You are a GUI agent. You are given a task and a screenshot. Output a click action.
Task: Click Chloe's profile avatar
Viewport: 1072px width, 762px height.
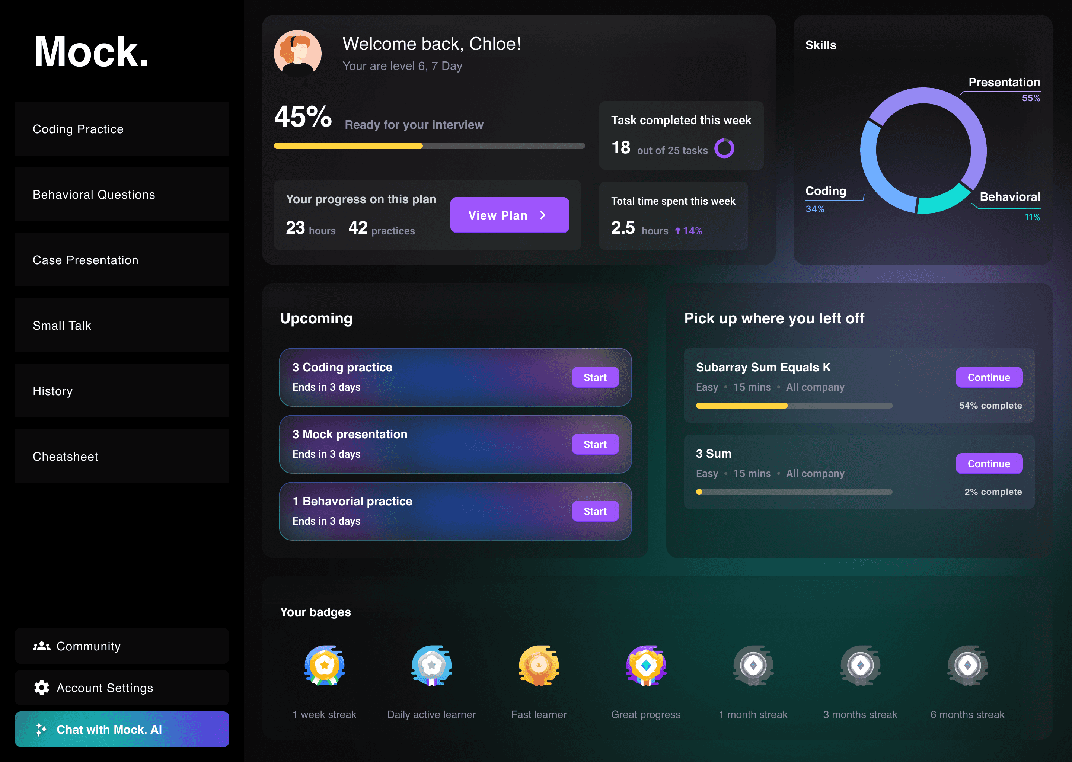297,54
